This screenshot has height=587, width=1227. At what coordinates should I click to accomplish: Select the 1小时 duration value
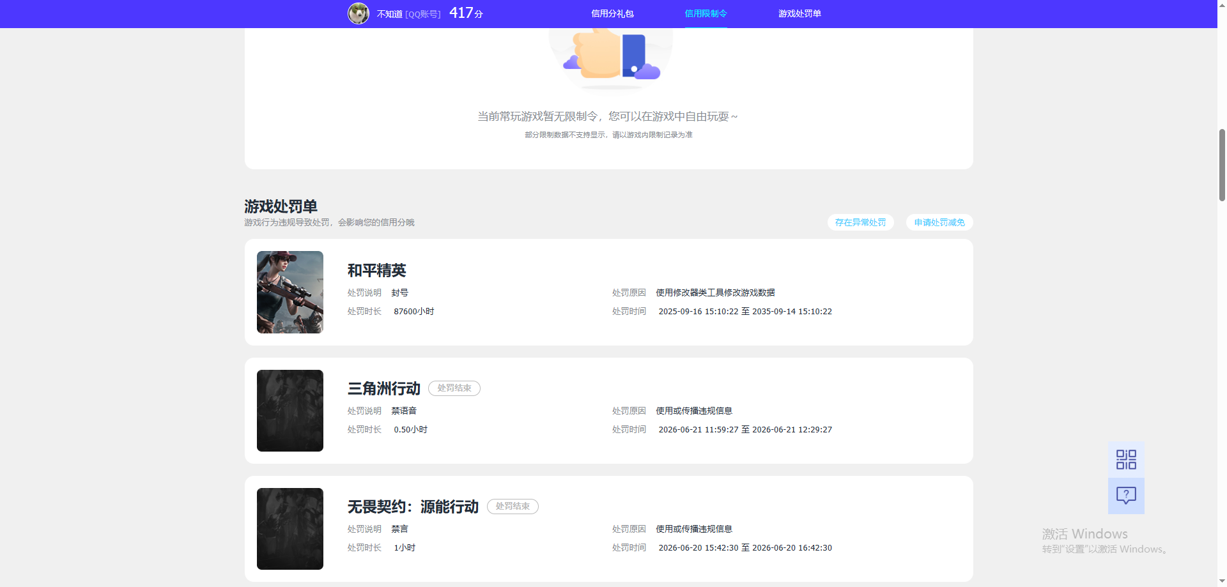tap(405, 548)
